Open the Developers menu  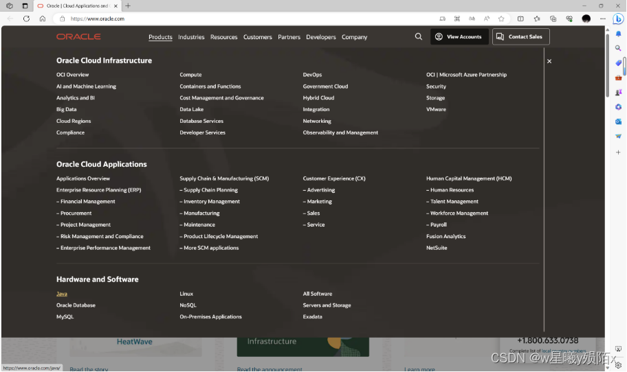321,37
